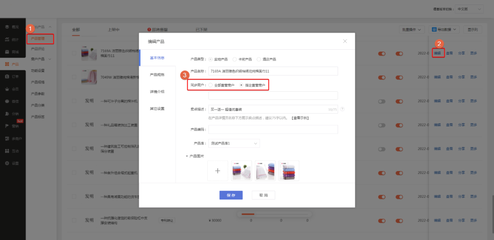Open the 营销 marketing flag item
The width and height of the screenshot is (494, 240).
coord(12,126)
